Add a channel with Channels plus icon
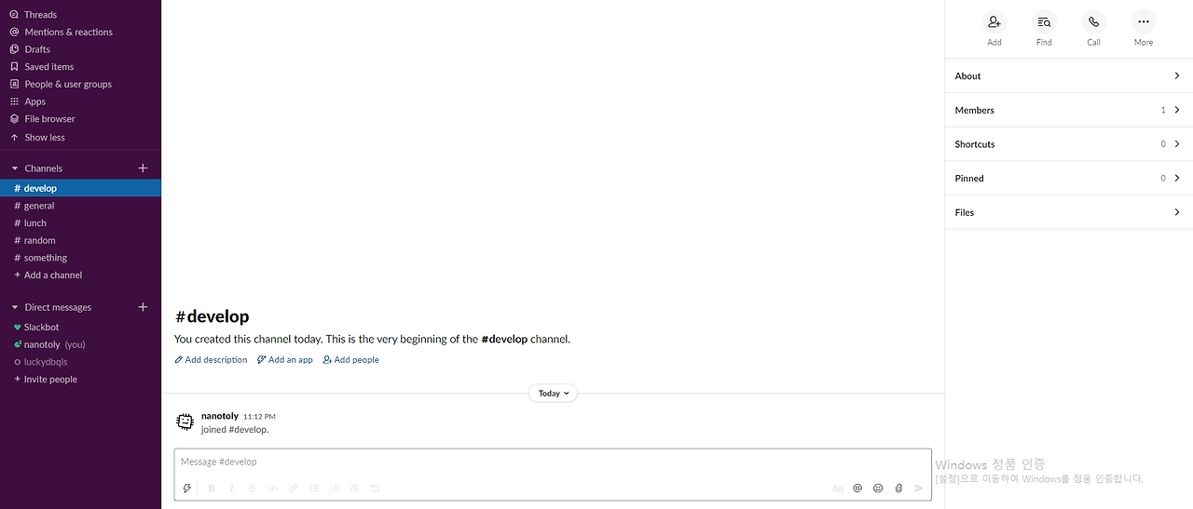The height and width of the screenshot is (509, 1193). point(143,168)
